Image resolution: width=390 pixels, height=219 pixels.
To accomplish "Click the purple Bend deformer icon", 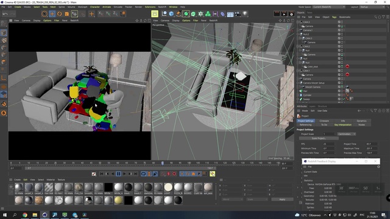I will [x=222, y=14].
